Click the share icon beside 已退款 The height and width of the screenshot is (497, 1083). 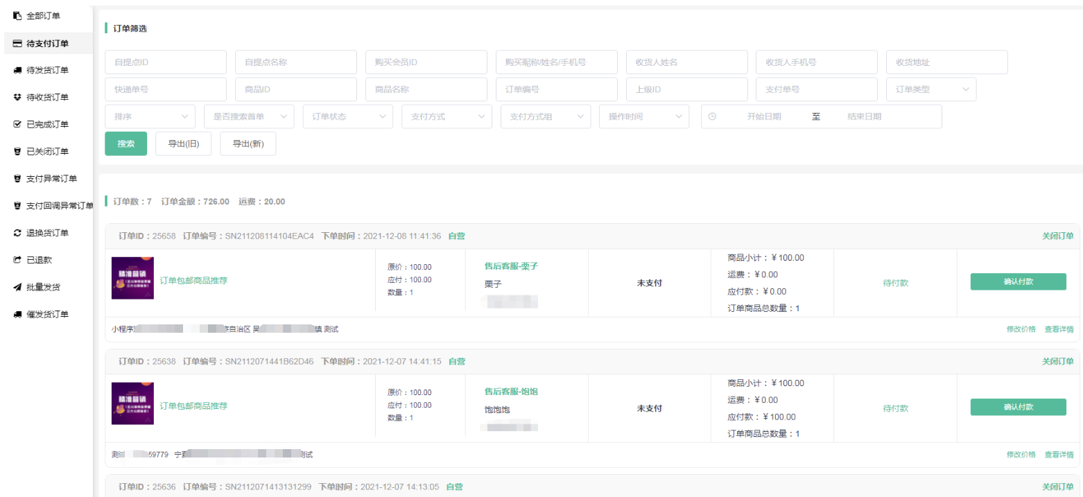pos(18,260)
